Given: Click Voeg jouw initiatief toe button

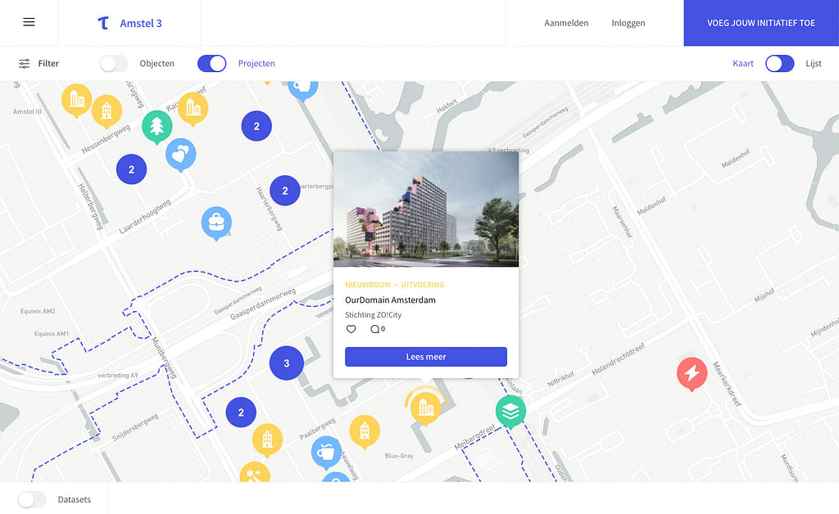Looking at the screenshot, I should [x=761, y=23].
